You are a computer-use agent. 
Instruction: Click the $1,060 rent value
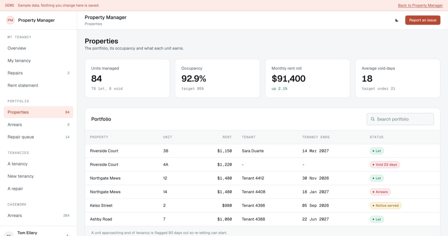tap(224, 219)
